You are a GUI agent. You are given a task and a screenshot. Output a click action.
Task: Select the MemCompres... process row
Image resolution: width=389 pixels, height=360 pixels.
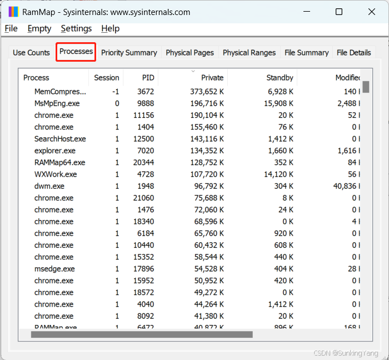(x=189, y=92)
